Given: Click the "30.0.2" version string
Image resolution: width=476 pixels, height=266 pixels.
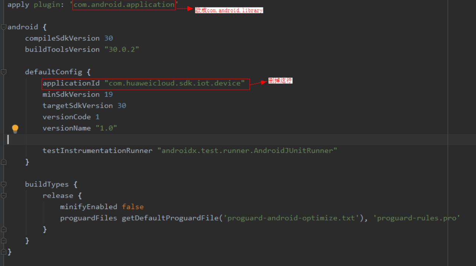Looking at the screenshot, I should 122,49.
